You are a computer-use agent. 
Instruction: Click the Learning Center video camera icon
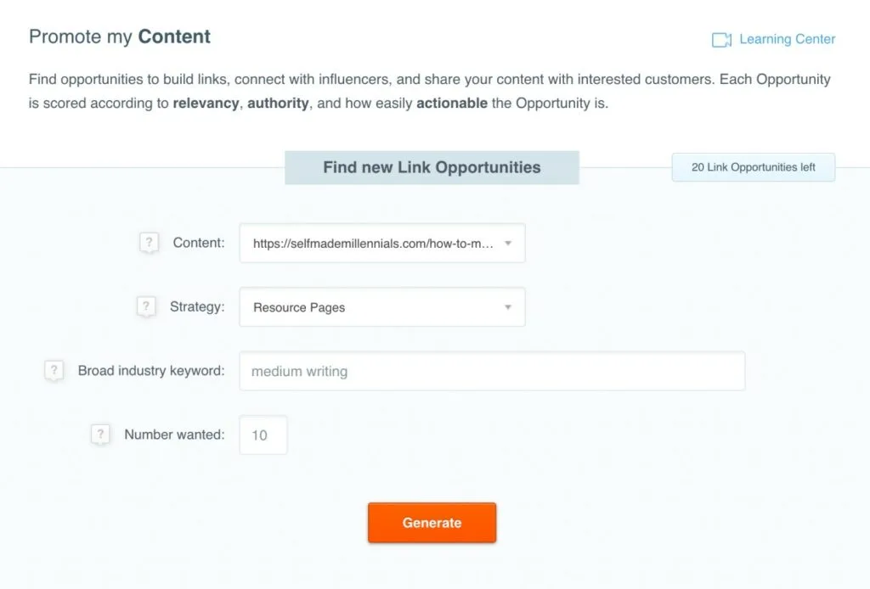(720, 39)
